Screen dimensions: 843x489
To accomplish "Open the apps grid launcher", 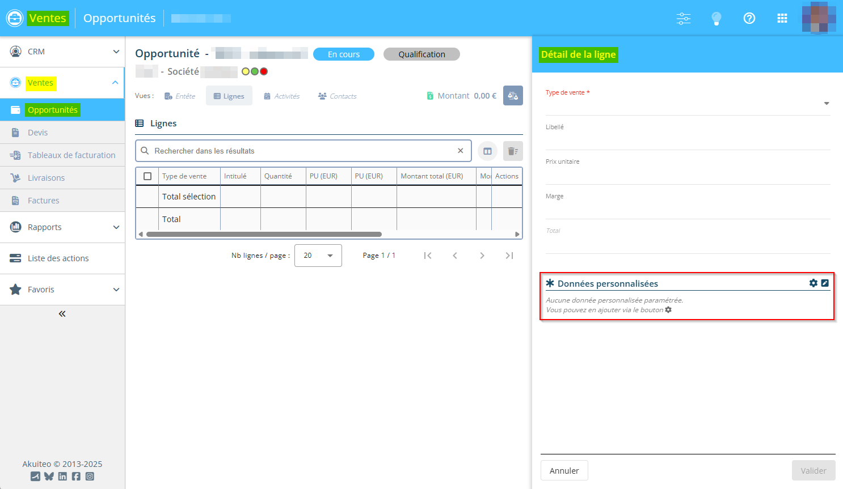I will [782, 18].
